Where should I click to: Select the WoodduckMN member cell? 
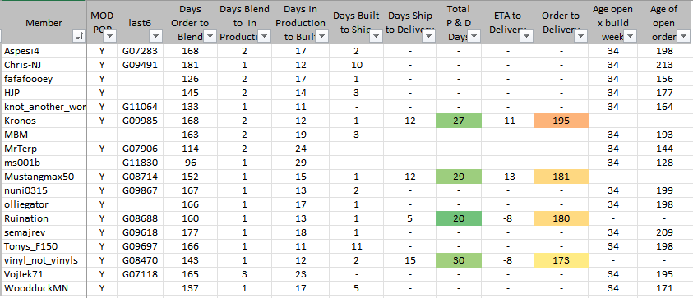(44, 289)
